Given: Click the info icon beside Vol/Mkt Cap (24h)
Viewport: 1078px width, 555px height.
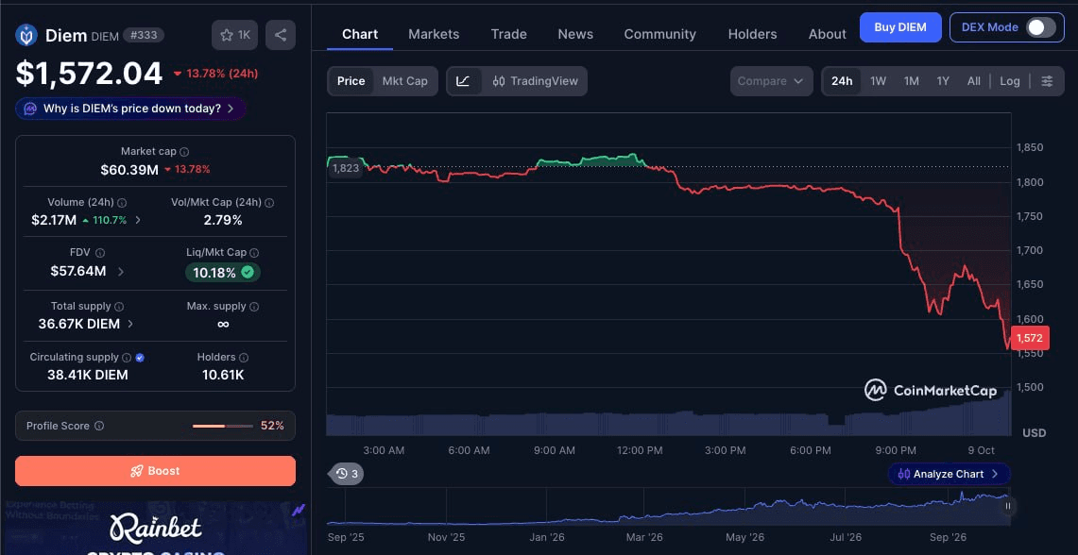Looking at the screenshot, I should click(x=269, y=203).
